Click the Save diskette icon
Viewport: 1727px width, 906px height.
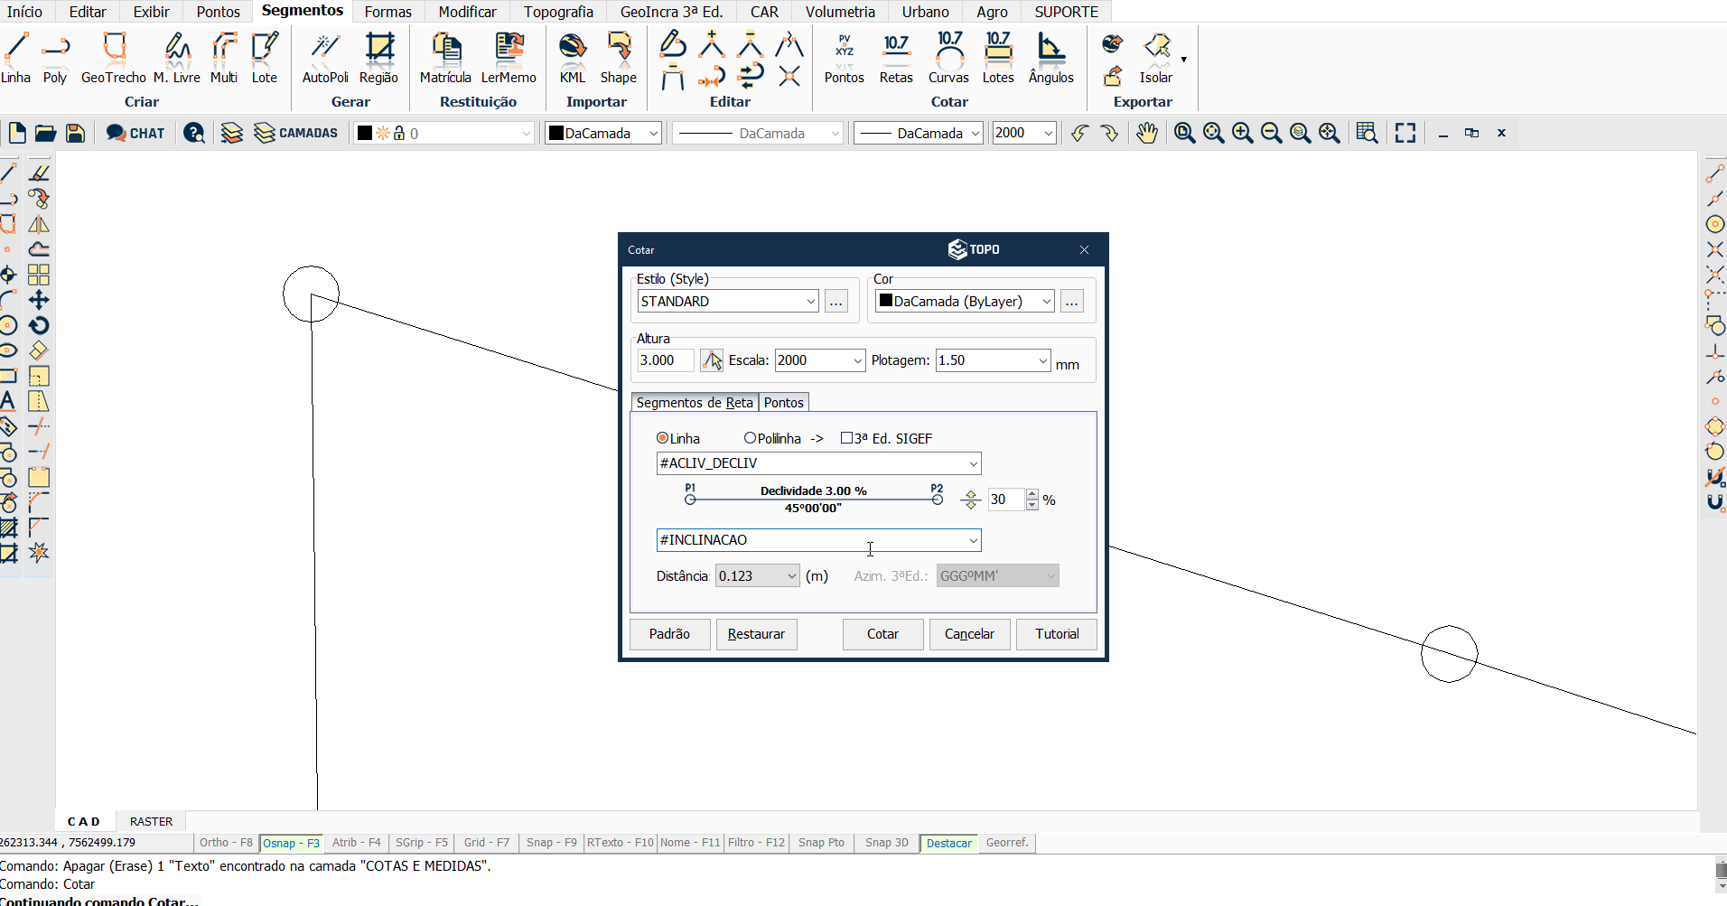coord(76,133)
